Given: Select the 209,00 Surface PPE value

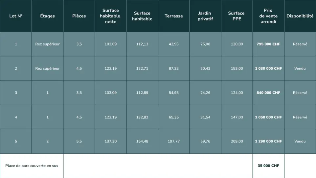Looking at the screenshot, I should point(237,141).
